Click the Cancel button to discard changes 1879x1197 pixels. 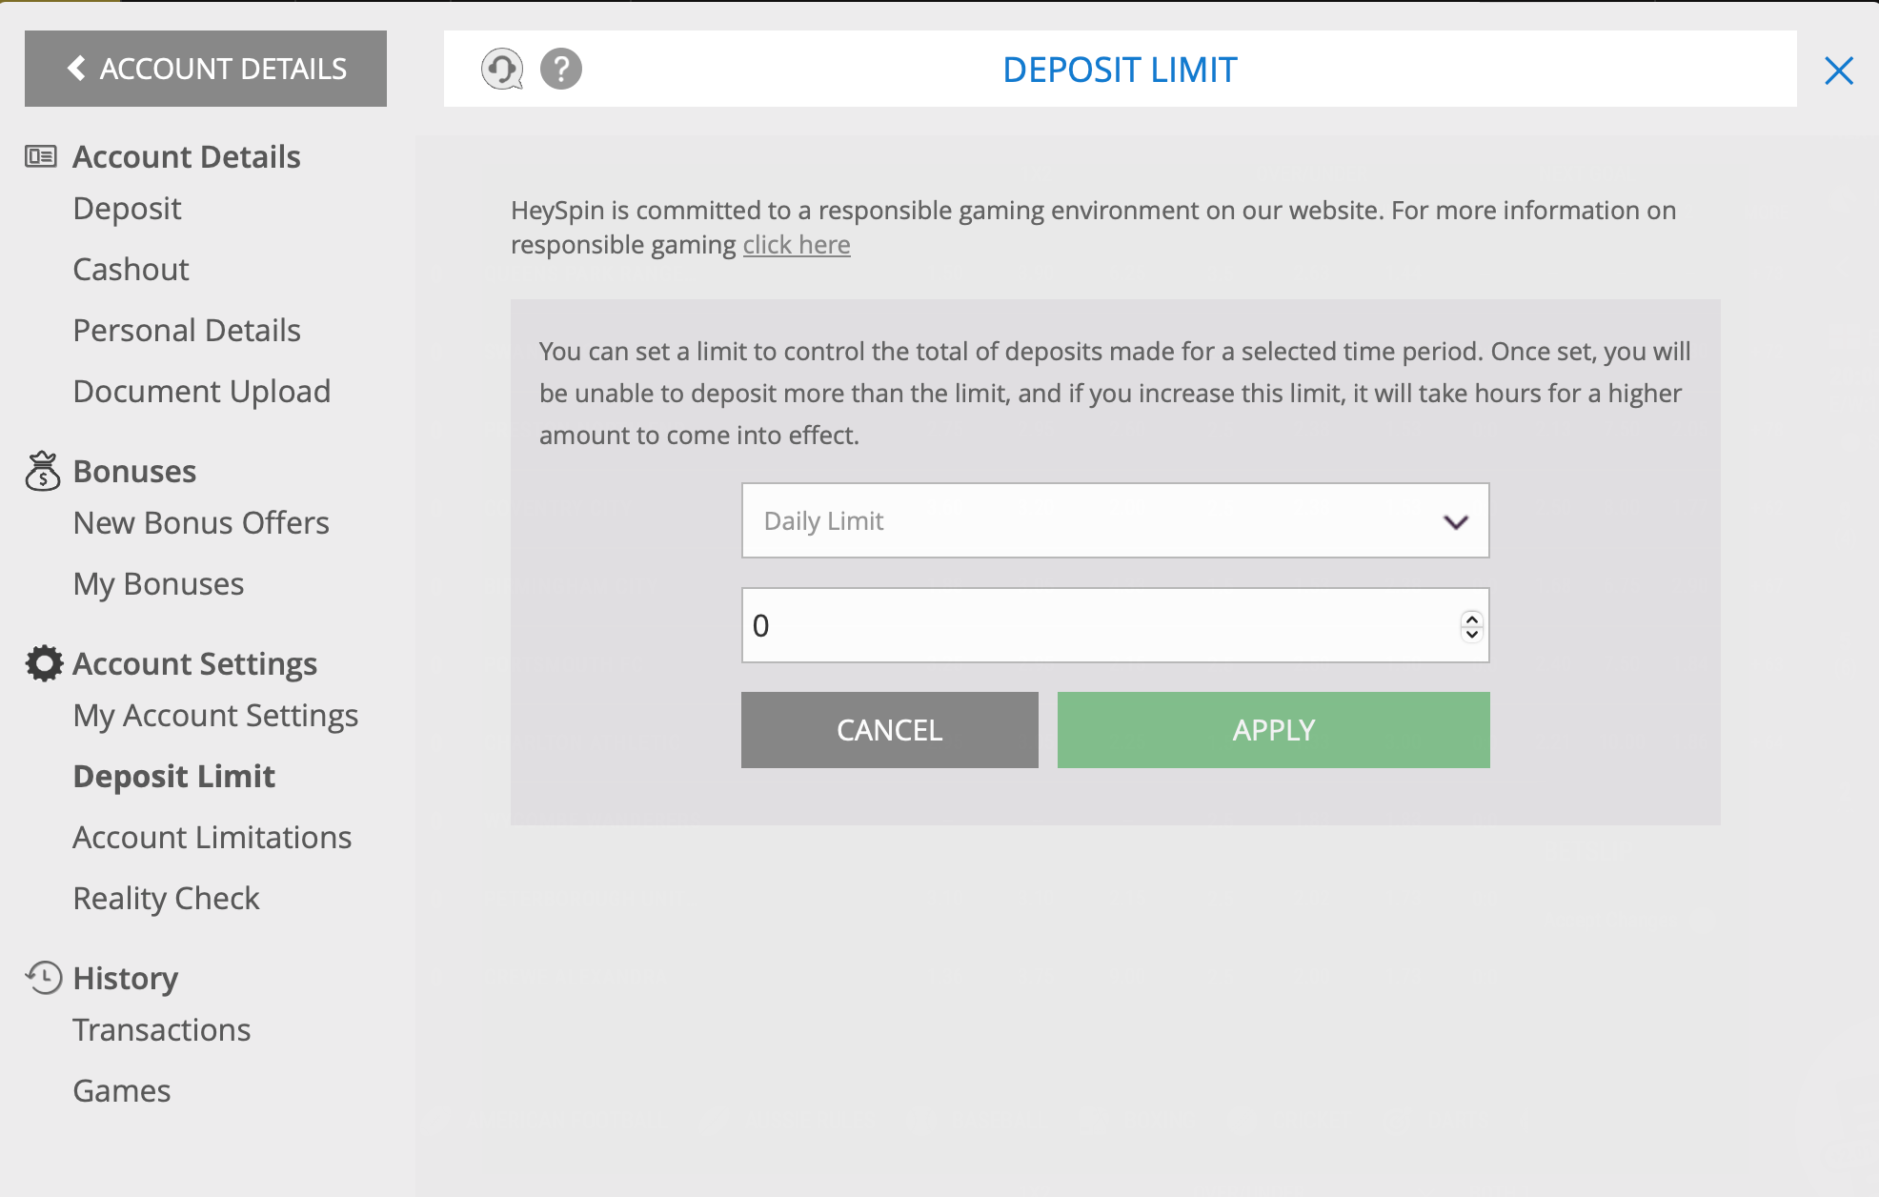coord(890,729)
